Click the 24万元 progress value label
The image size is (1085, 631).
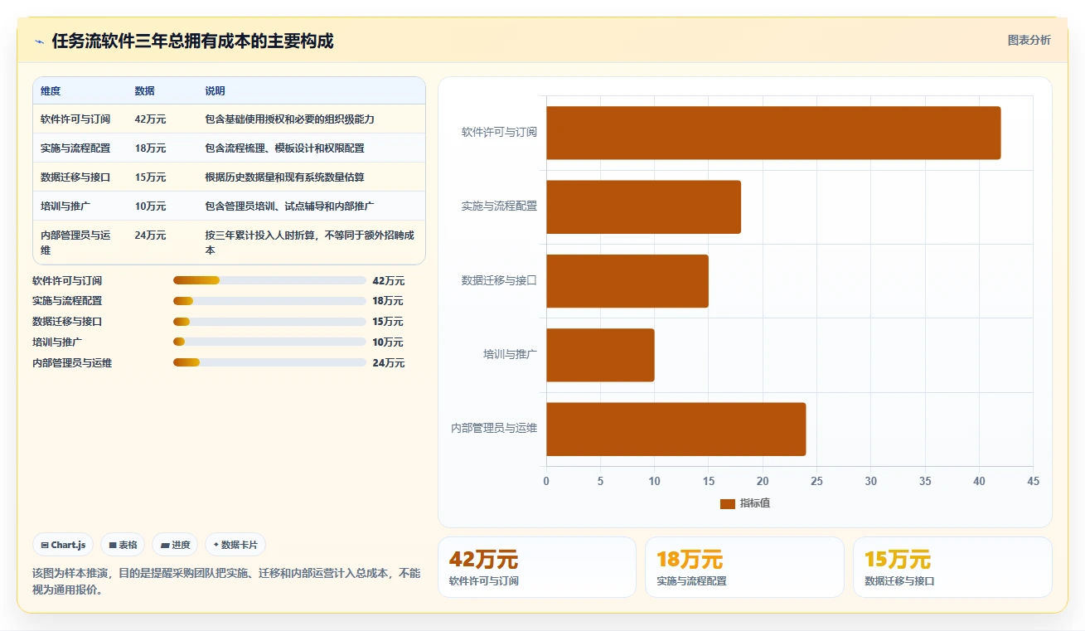coord(389,362)
